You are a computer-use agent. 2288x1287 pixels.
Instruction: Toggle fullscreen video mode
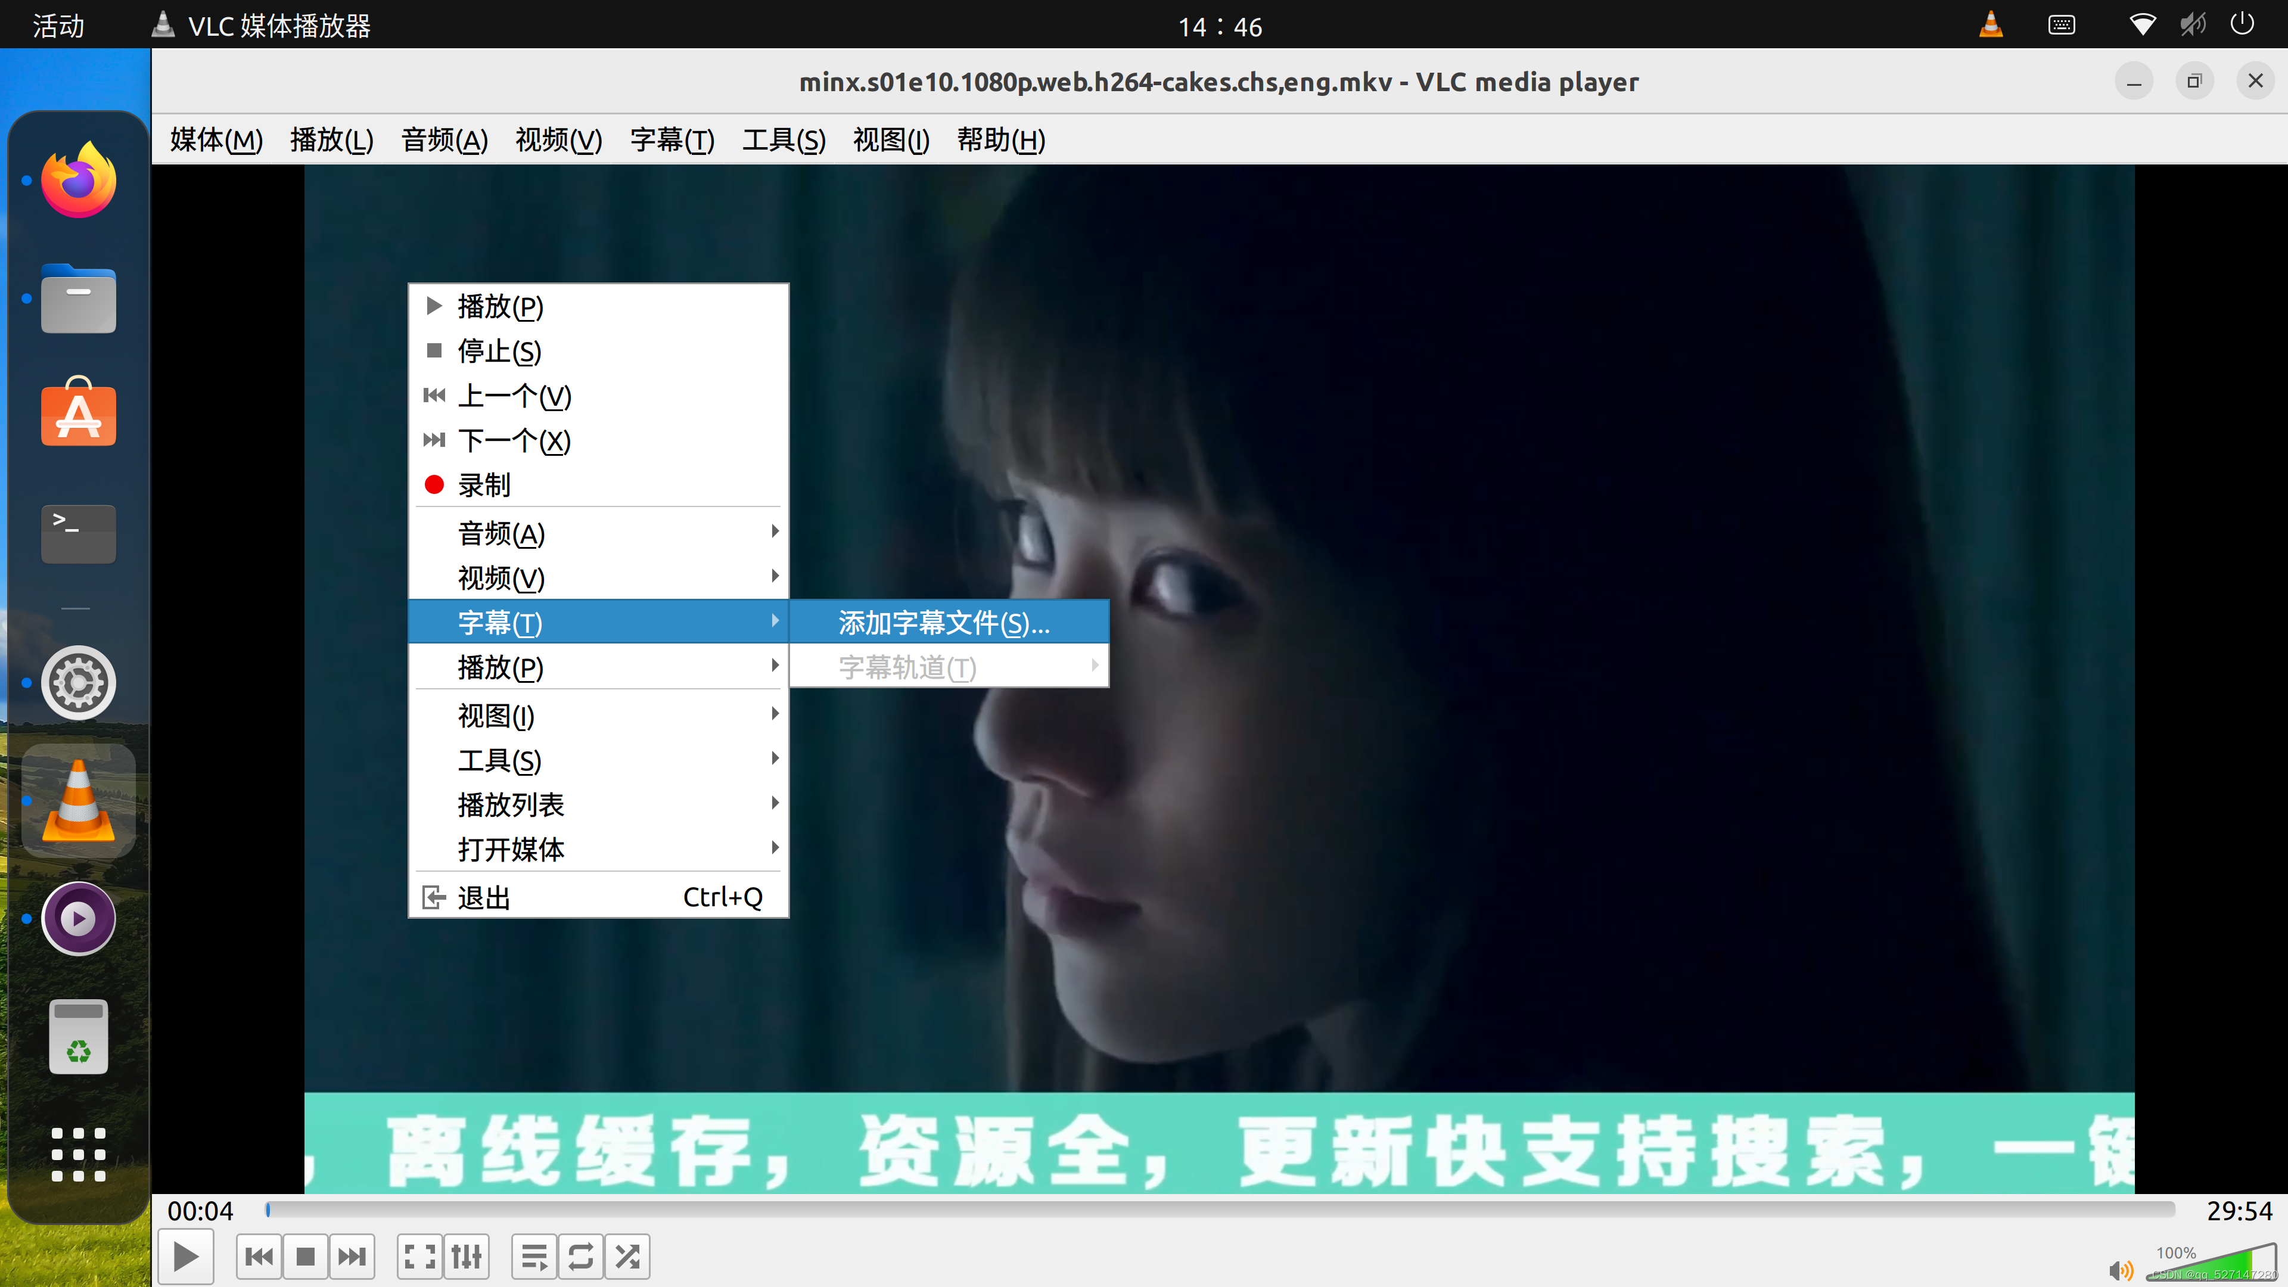[420, 1257]
